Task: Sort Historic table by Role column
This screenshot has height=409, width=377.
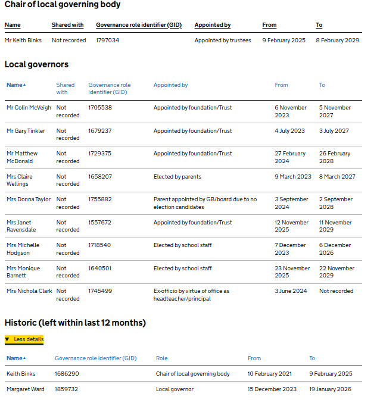Action: pos(161,358)
